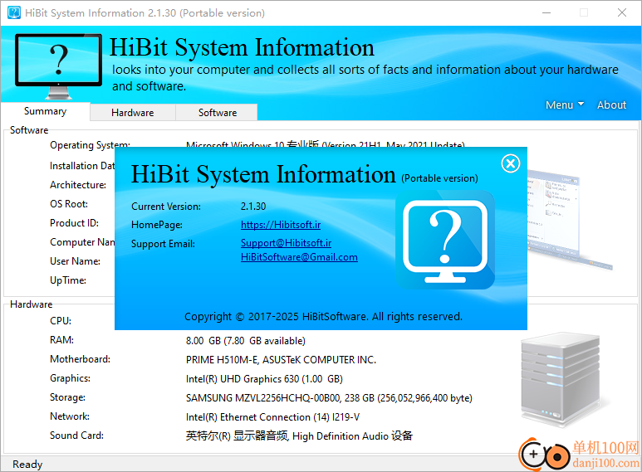
Task: Click the OS Root label
Action: tap(69, 204)
